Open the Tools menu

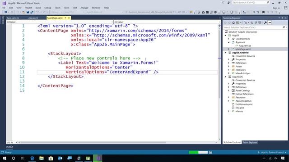tap(66, 8)
